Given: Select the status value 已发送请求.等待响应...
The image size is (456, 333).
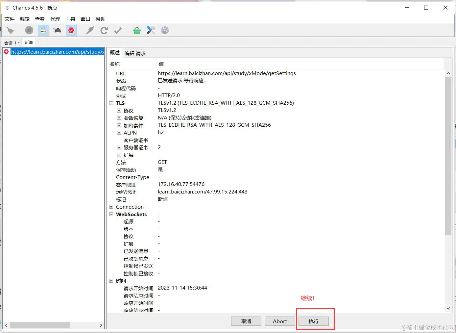Looking at the screenshot, I should click(183, 81).
